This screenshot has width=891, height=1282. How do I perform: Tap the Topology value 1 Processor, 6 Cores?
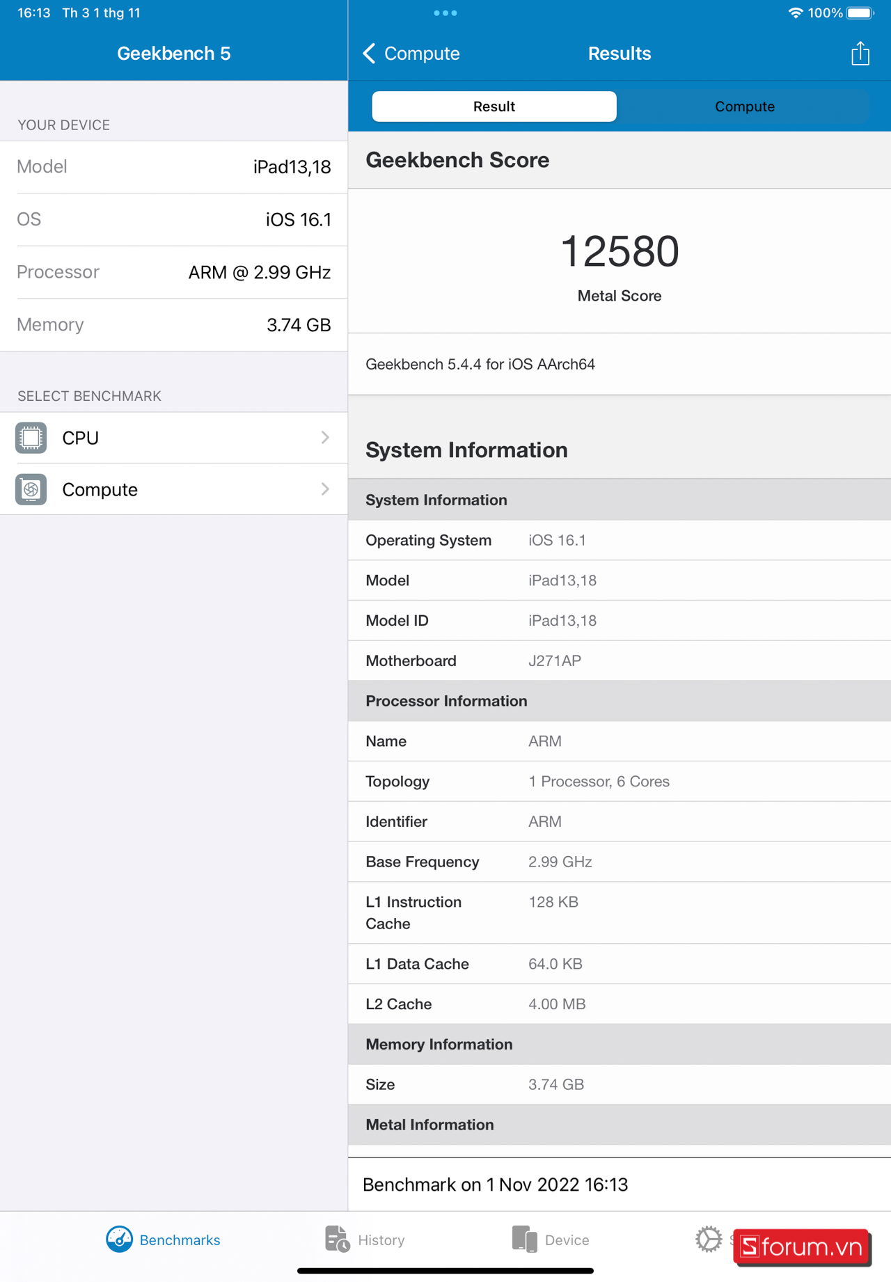599,782
